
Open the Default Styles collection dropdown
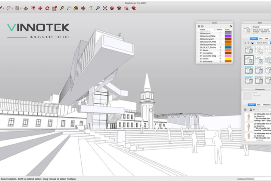(263, 43)
